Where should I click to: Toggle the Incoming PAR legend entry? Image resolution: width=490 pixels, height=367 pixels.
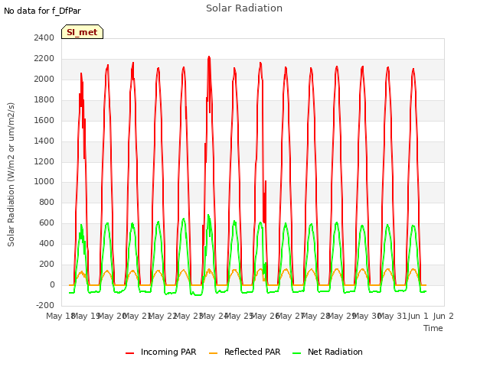[x=161, y=352]
